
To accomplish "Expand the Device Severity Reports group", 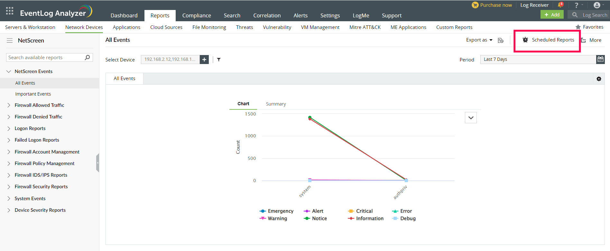I will tap(9, 210).
